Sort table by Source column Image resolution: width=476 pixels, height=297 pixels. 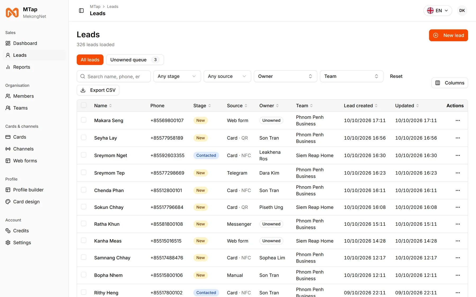coord(237,106)
